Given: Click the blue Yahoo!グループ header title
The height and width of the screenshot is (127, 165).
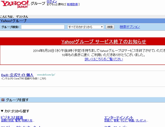Looking at the screenshot, I should pyautogui.click(x=13, y=21).
